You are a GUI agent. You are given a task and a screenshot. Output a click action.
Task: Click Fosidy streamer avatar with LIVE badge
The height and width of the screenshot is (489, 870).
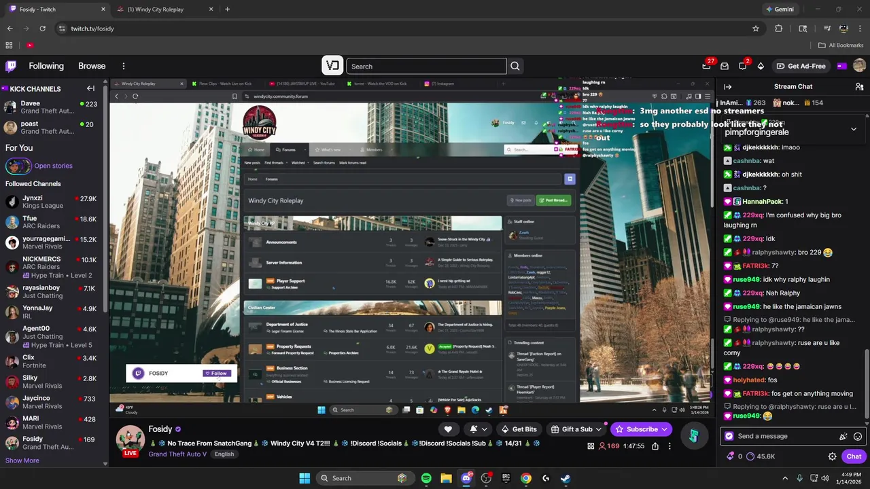(130, 441)
